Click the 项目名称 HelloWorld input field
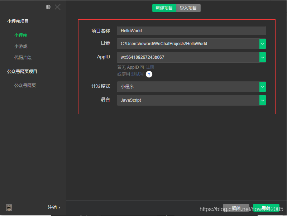The image size is (287, 216). coord(191,31)
